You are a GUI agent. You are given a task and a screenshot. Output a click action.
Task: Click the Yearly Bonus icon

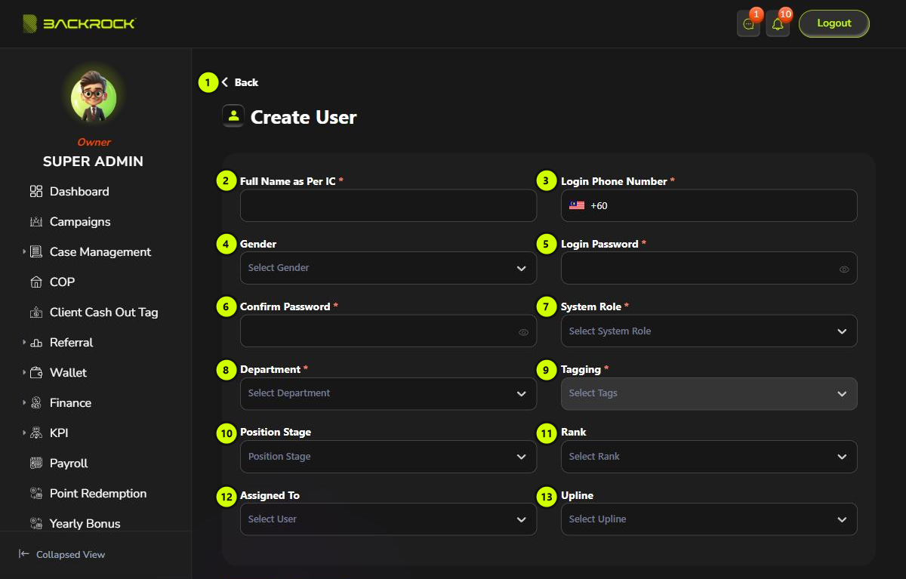point(35,523)
